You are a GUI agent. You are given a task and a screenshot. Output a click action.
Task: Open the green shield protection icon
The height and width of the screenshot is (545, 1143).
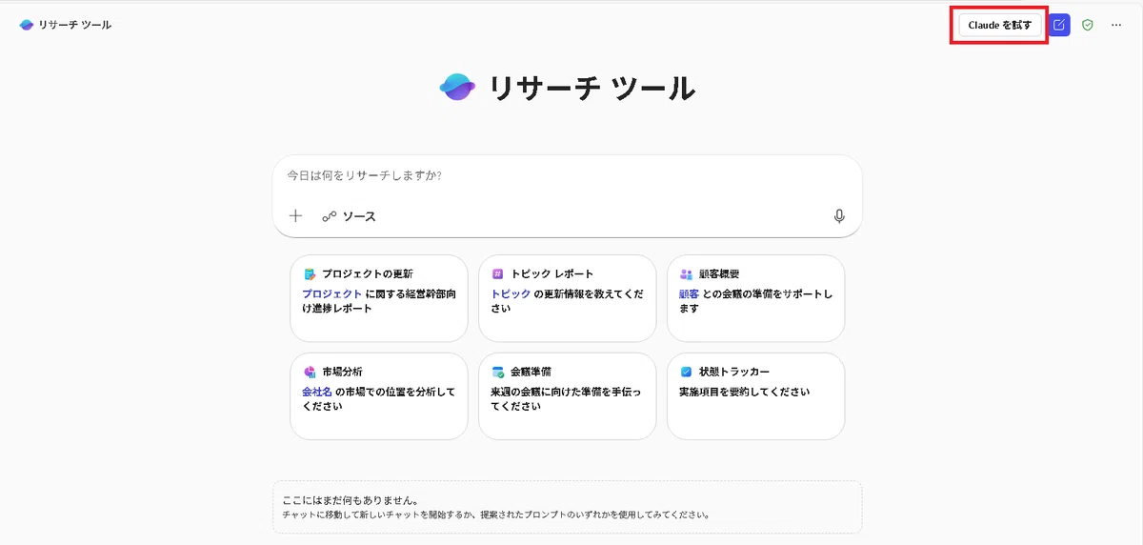[x=1088, y=25]
